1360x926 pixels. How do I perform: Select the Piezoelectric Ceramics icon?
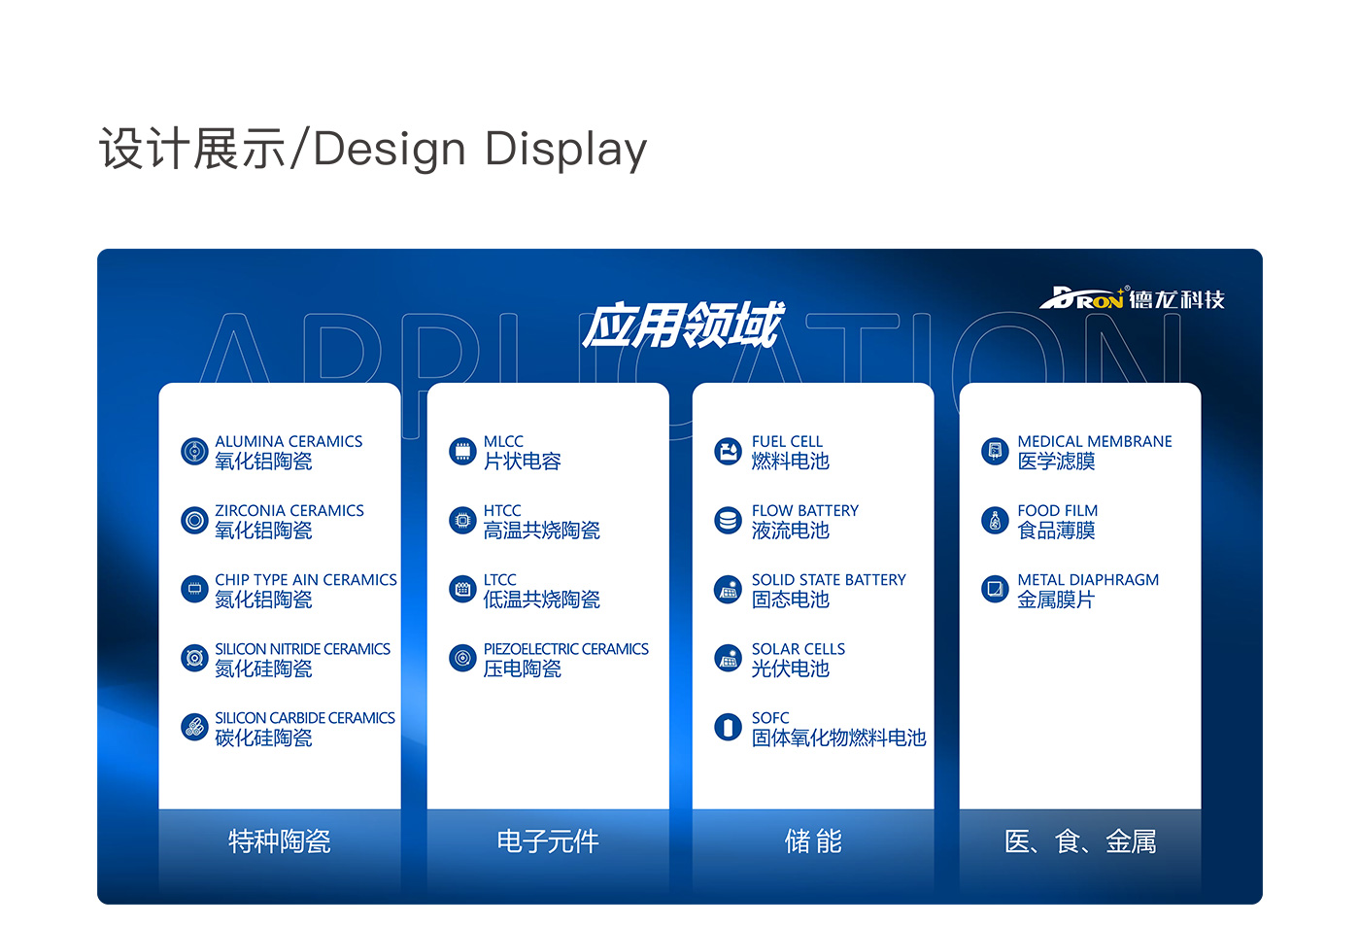tap(462, 659)
